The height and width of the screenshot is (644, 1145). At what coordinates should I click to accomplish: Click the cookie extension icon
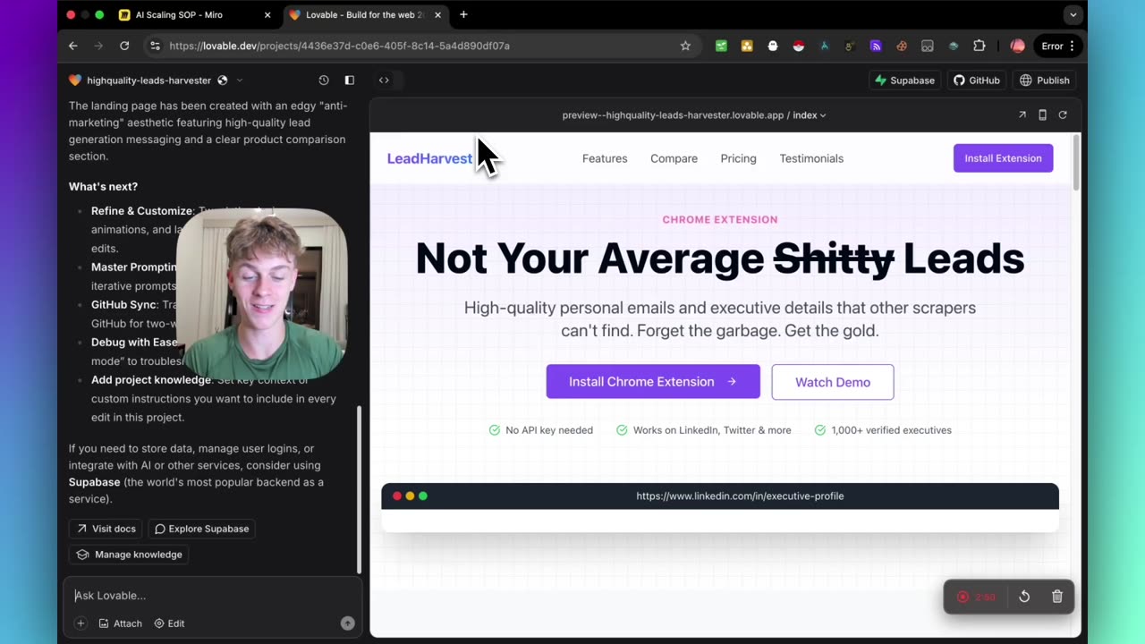pos(902,46)
